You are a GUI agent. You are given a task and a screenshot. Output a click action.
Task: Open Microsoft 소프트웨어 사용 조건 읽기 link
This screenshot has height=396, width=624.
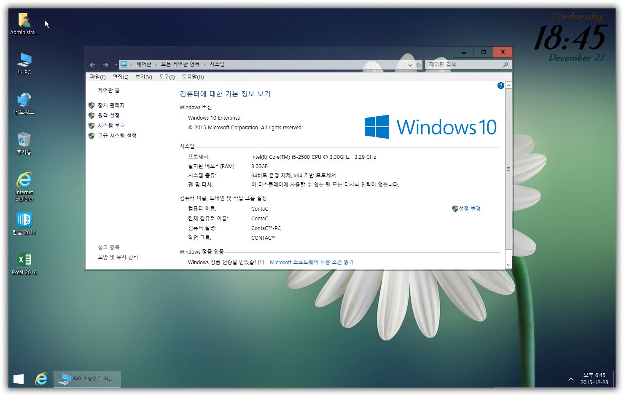coord(312,262)
